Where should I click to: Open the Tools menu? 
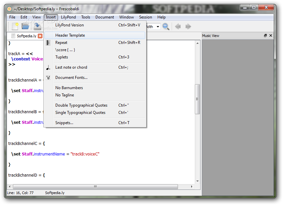(85, 17)
